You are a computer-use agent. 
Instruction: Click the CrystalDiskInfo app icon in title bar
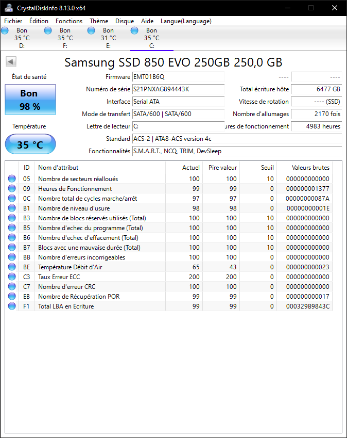pos(9,8)
